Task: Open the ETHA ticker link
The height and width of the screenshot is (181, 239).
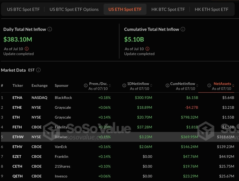Action: [17, 98]
